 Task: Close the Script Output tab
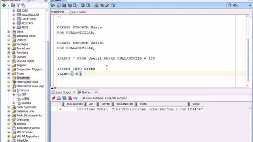pyautogui.click(x=74, y=92)
